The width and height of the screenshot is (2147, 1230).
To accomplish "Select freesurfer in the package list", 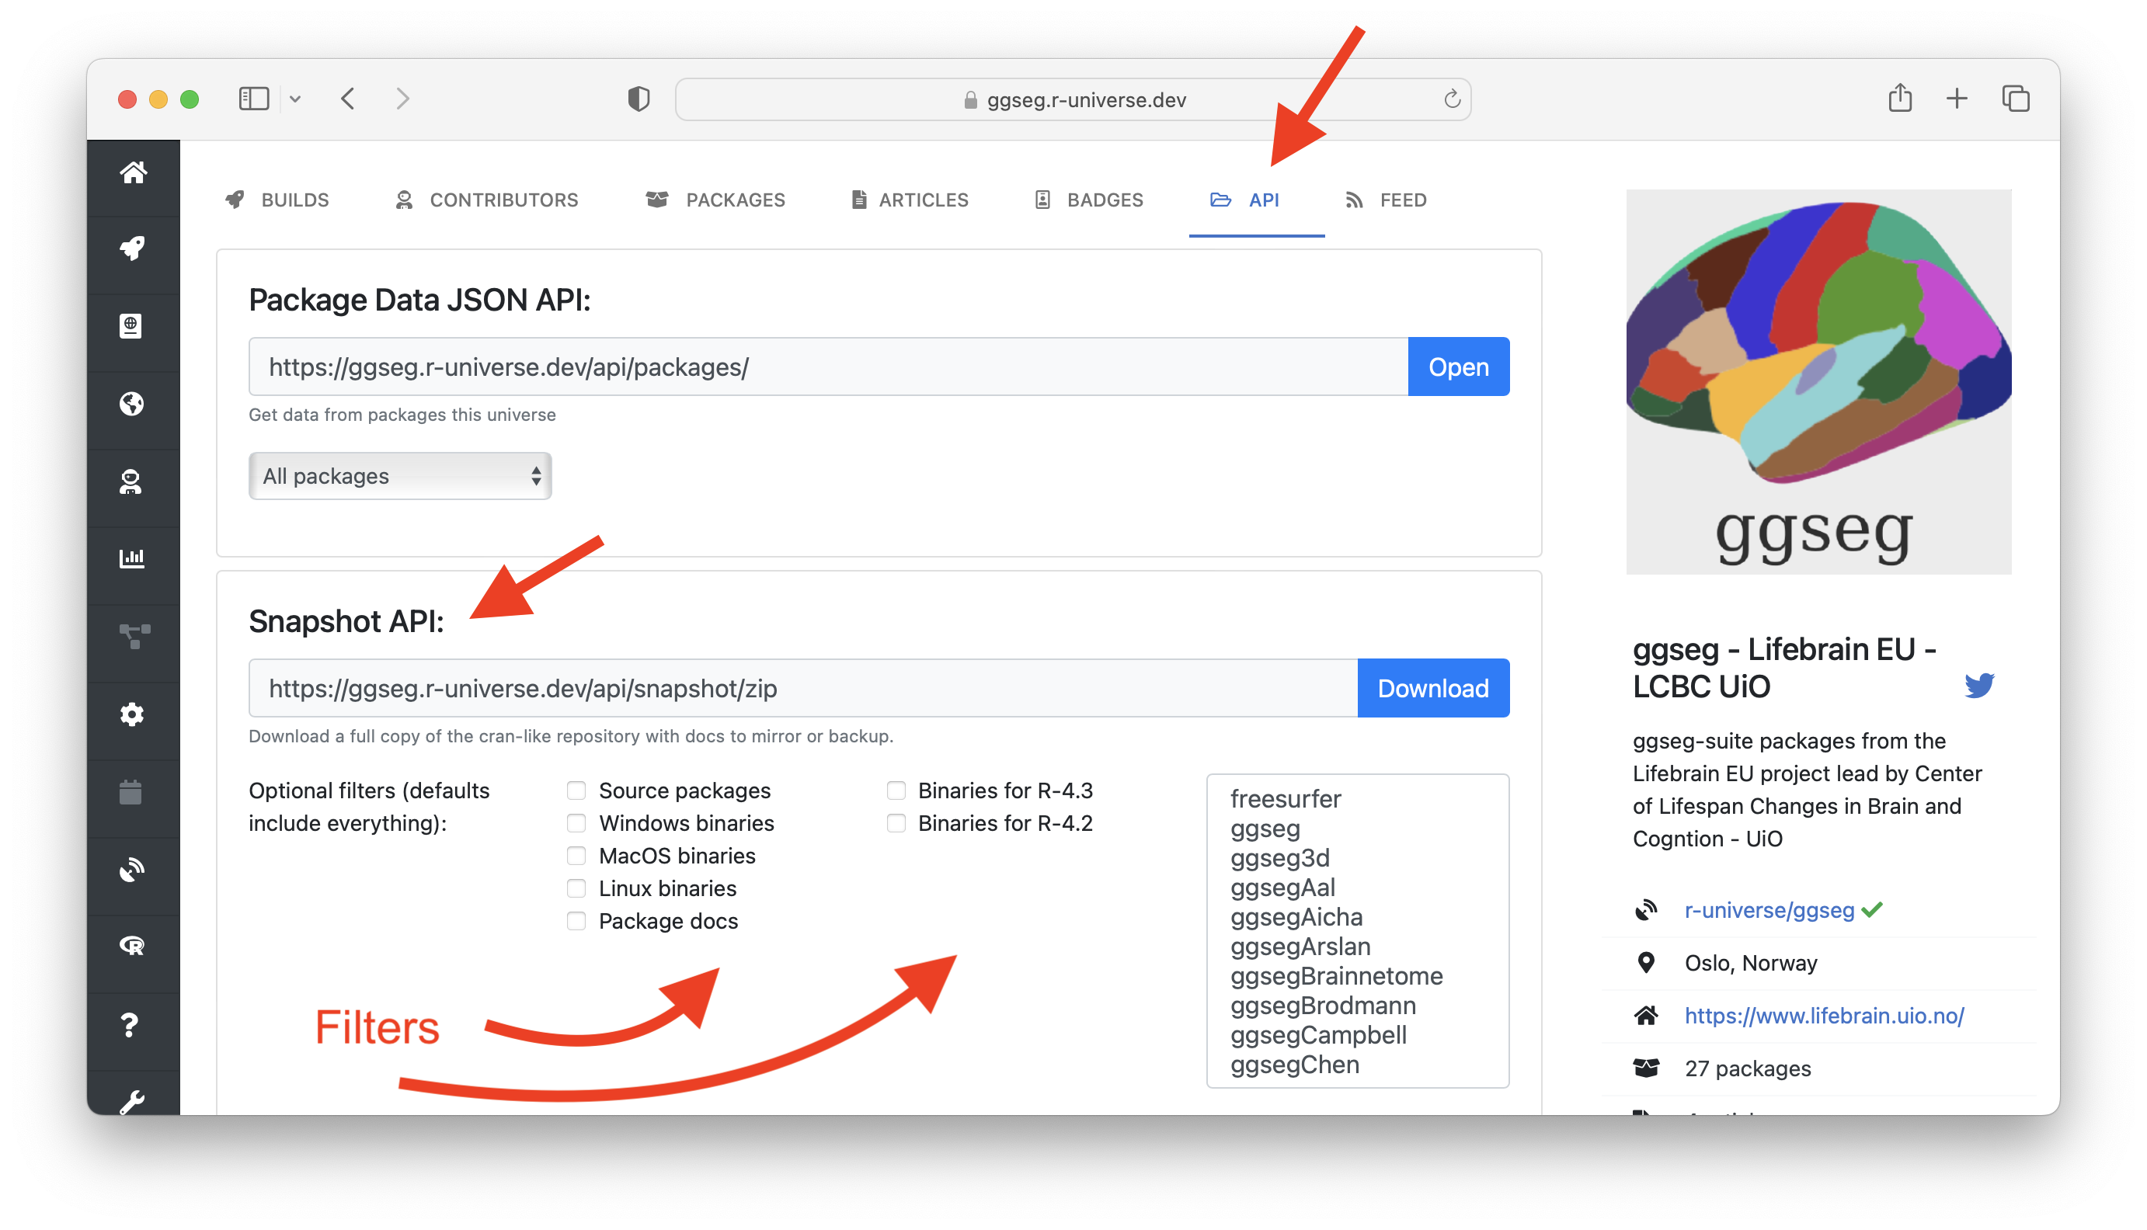I will [x=1286, y=798].
